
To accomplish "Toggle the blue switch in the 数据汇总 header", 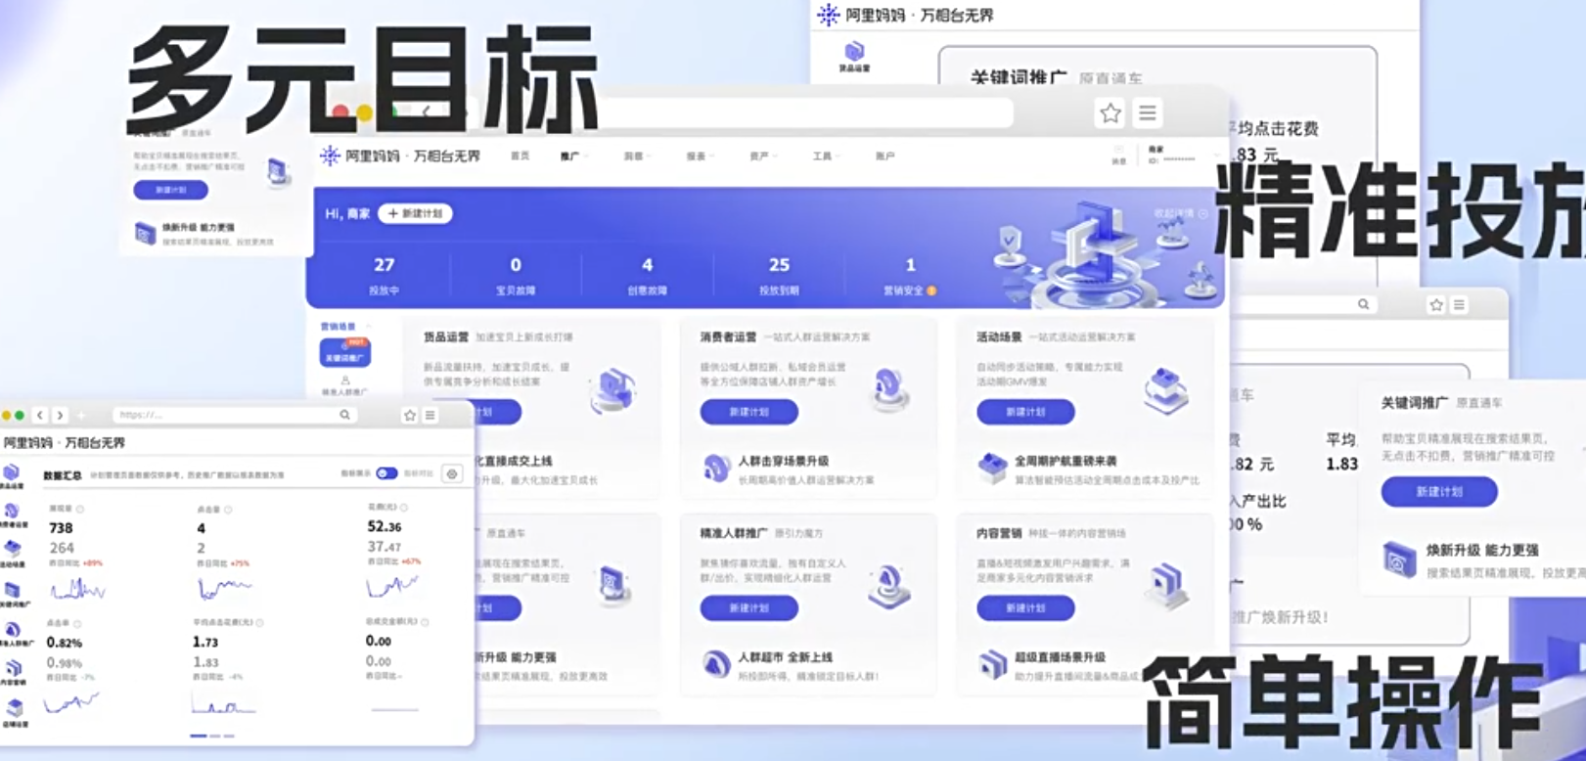I will (386, 473).
